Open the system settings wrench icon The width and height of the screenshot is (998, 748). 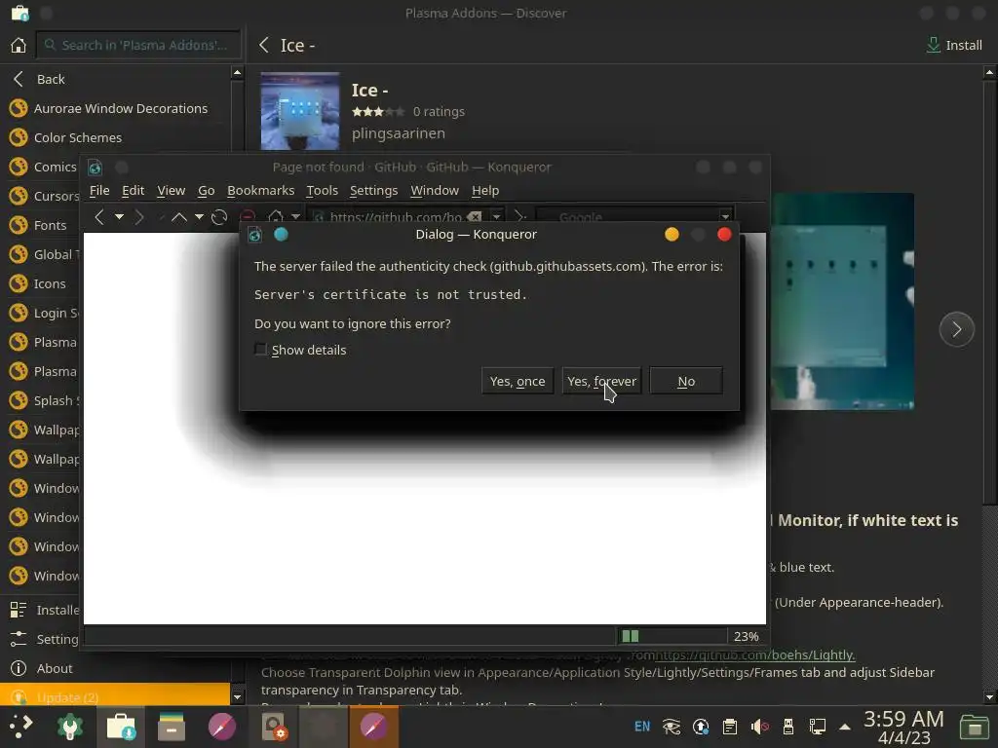click(70, 727)
